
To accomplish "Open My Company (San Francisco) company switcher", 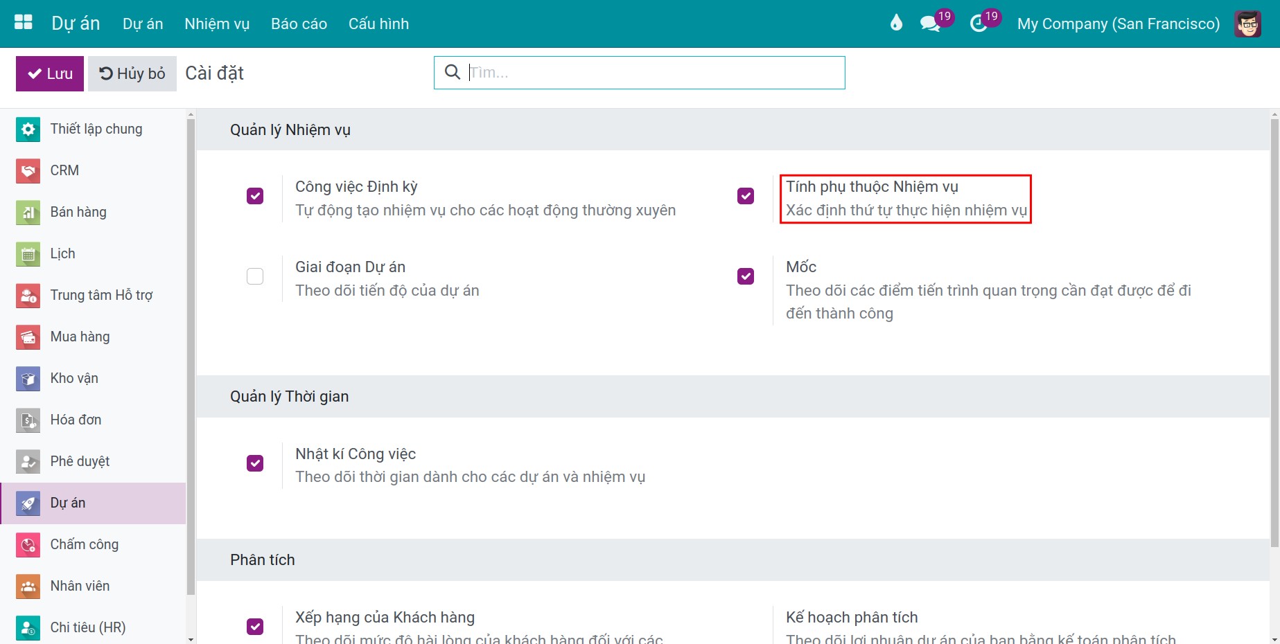I will pyautogui.click(x=1118, y=24).
